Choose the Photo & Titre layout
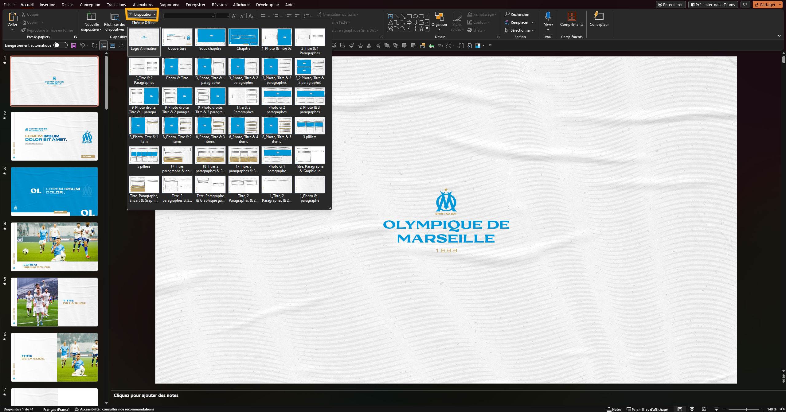 pyautogui.click(x=177, y=69)
